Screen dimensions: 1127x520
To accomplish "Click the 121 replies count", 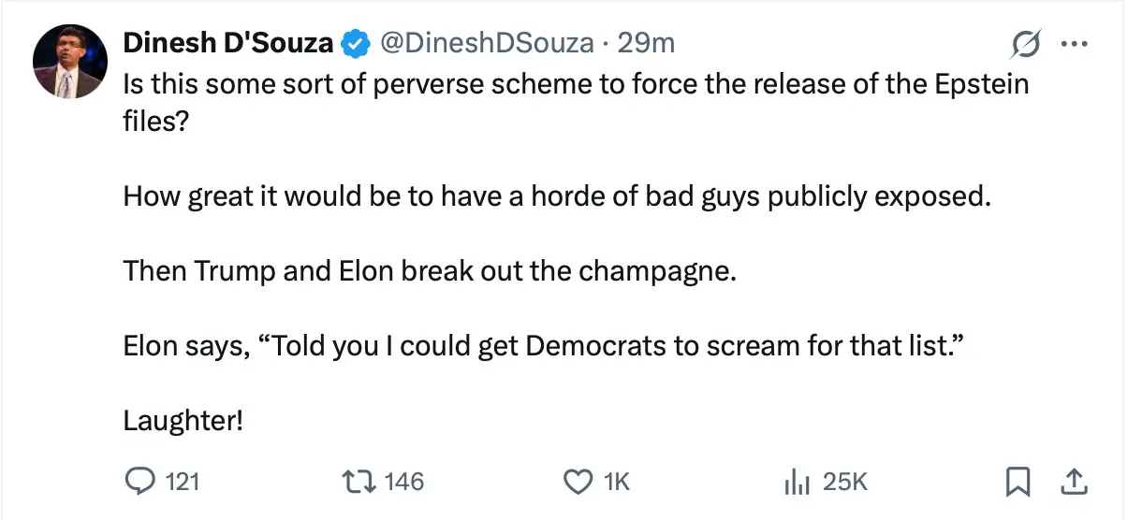I will [x=183, y=482].
